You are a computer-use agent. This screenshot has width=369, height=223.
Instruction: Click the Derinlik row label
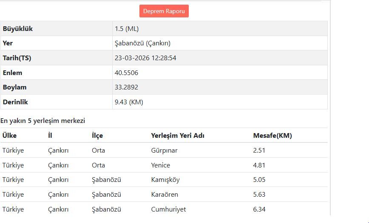(15, 102)
